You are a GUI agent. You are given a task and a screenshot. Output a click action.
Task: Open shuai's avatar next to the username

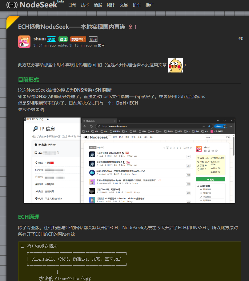(x=24, y=42)
